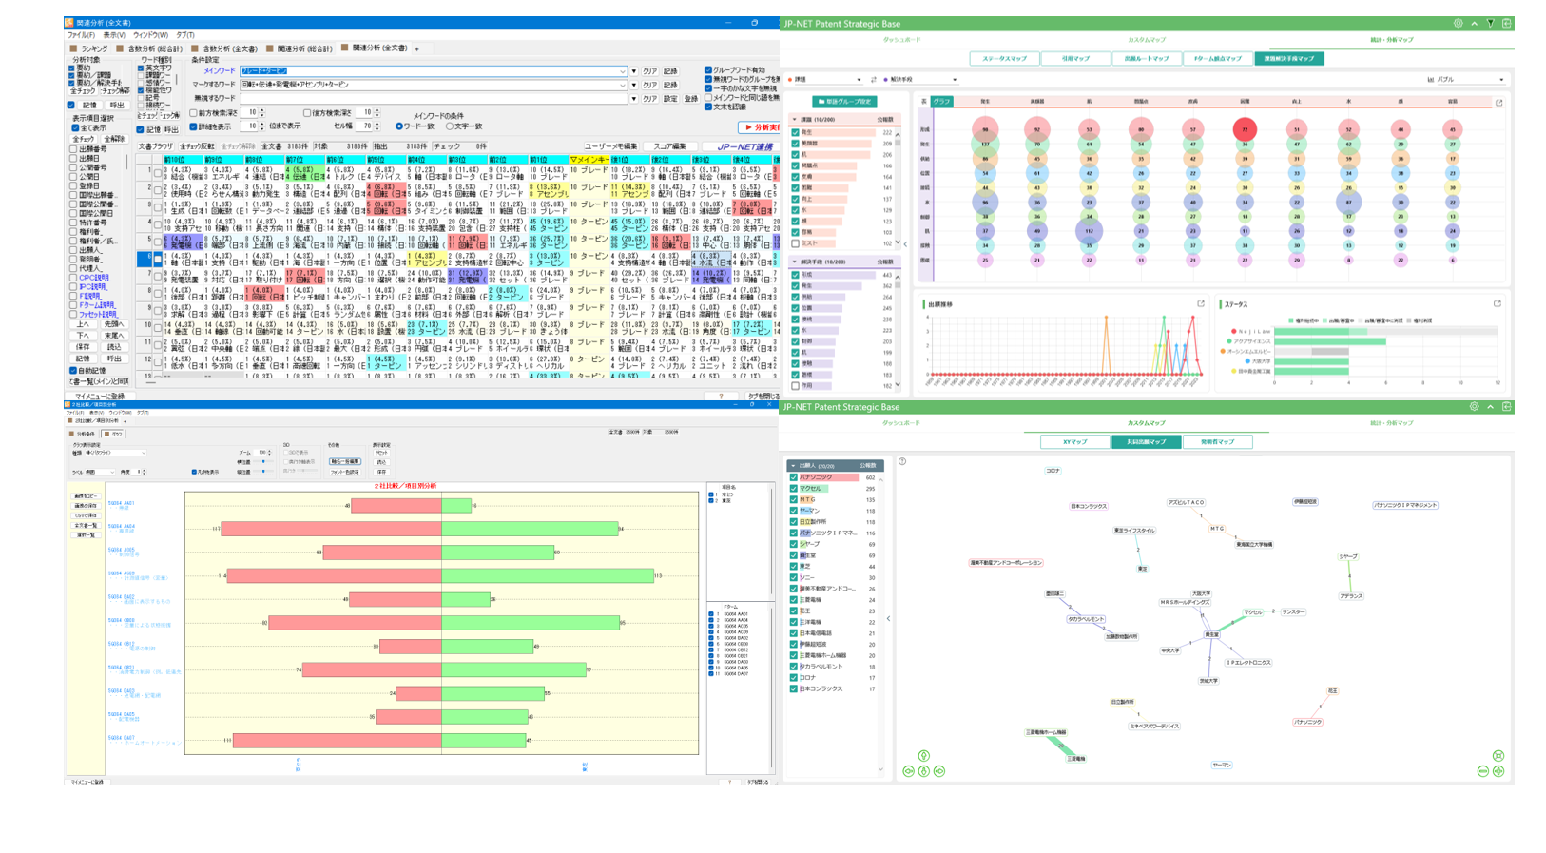Collapse 課題 (10/200) list section
This screenshot has width=1546, height=853.
point(795,120)
